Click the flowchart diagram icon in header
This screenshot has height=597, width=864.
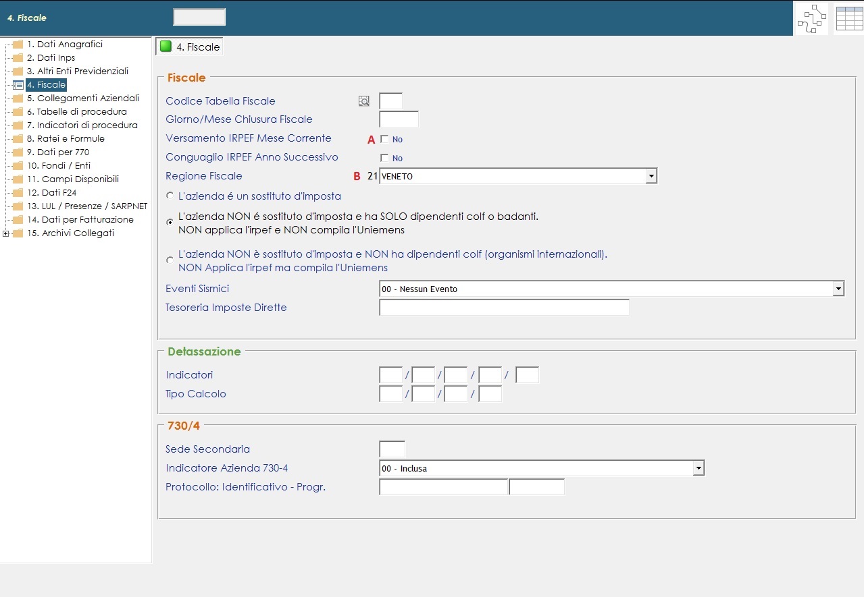click(x=811, y=18)
